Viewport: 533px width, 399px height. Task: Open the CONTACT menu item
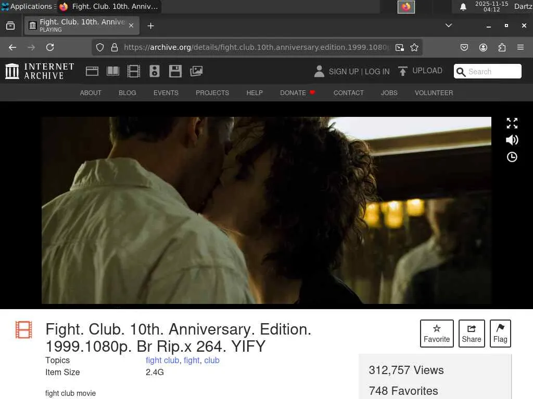[x=348, y=93]
